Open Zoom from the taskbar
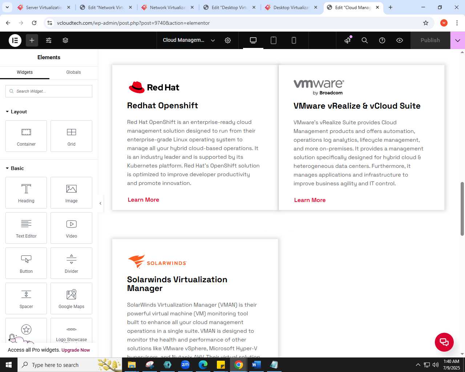 pyautogui.click(x=185, y=365)
